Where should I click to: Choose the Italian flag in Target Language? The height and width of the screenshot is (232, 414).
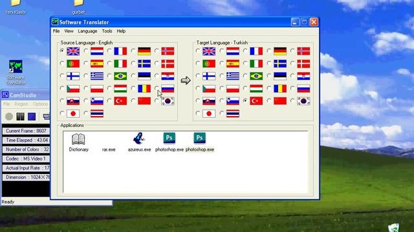256,64
